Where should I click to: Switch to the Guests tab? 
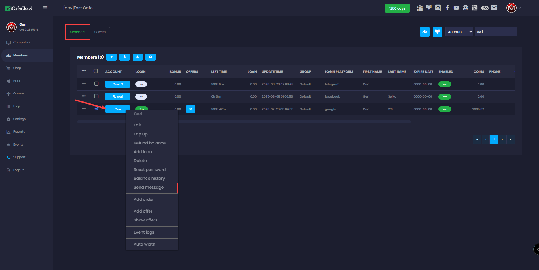pos(100,32)
